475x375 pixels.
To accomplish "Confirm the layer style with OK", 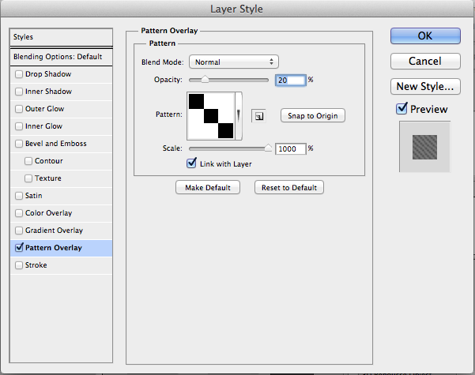I will point(425,36).
